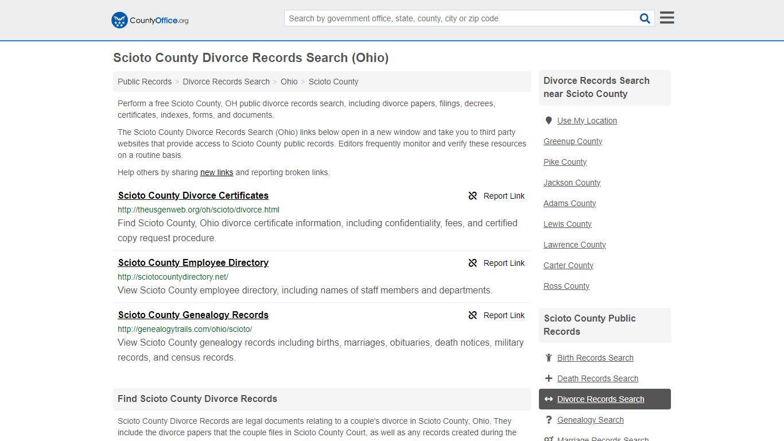
Task: Open Scioto County Divorce Certificates title
Action: click(193, 195)
